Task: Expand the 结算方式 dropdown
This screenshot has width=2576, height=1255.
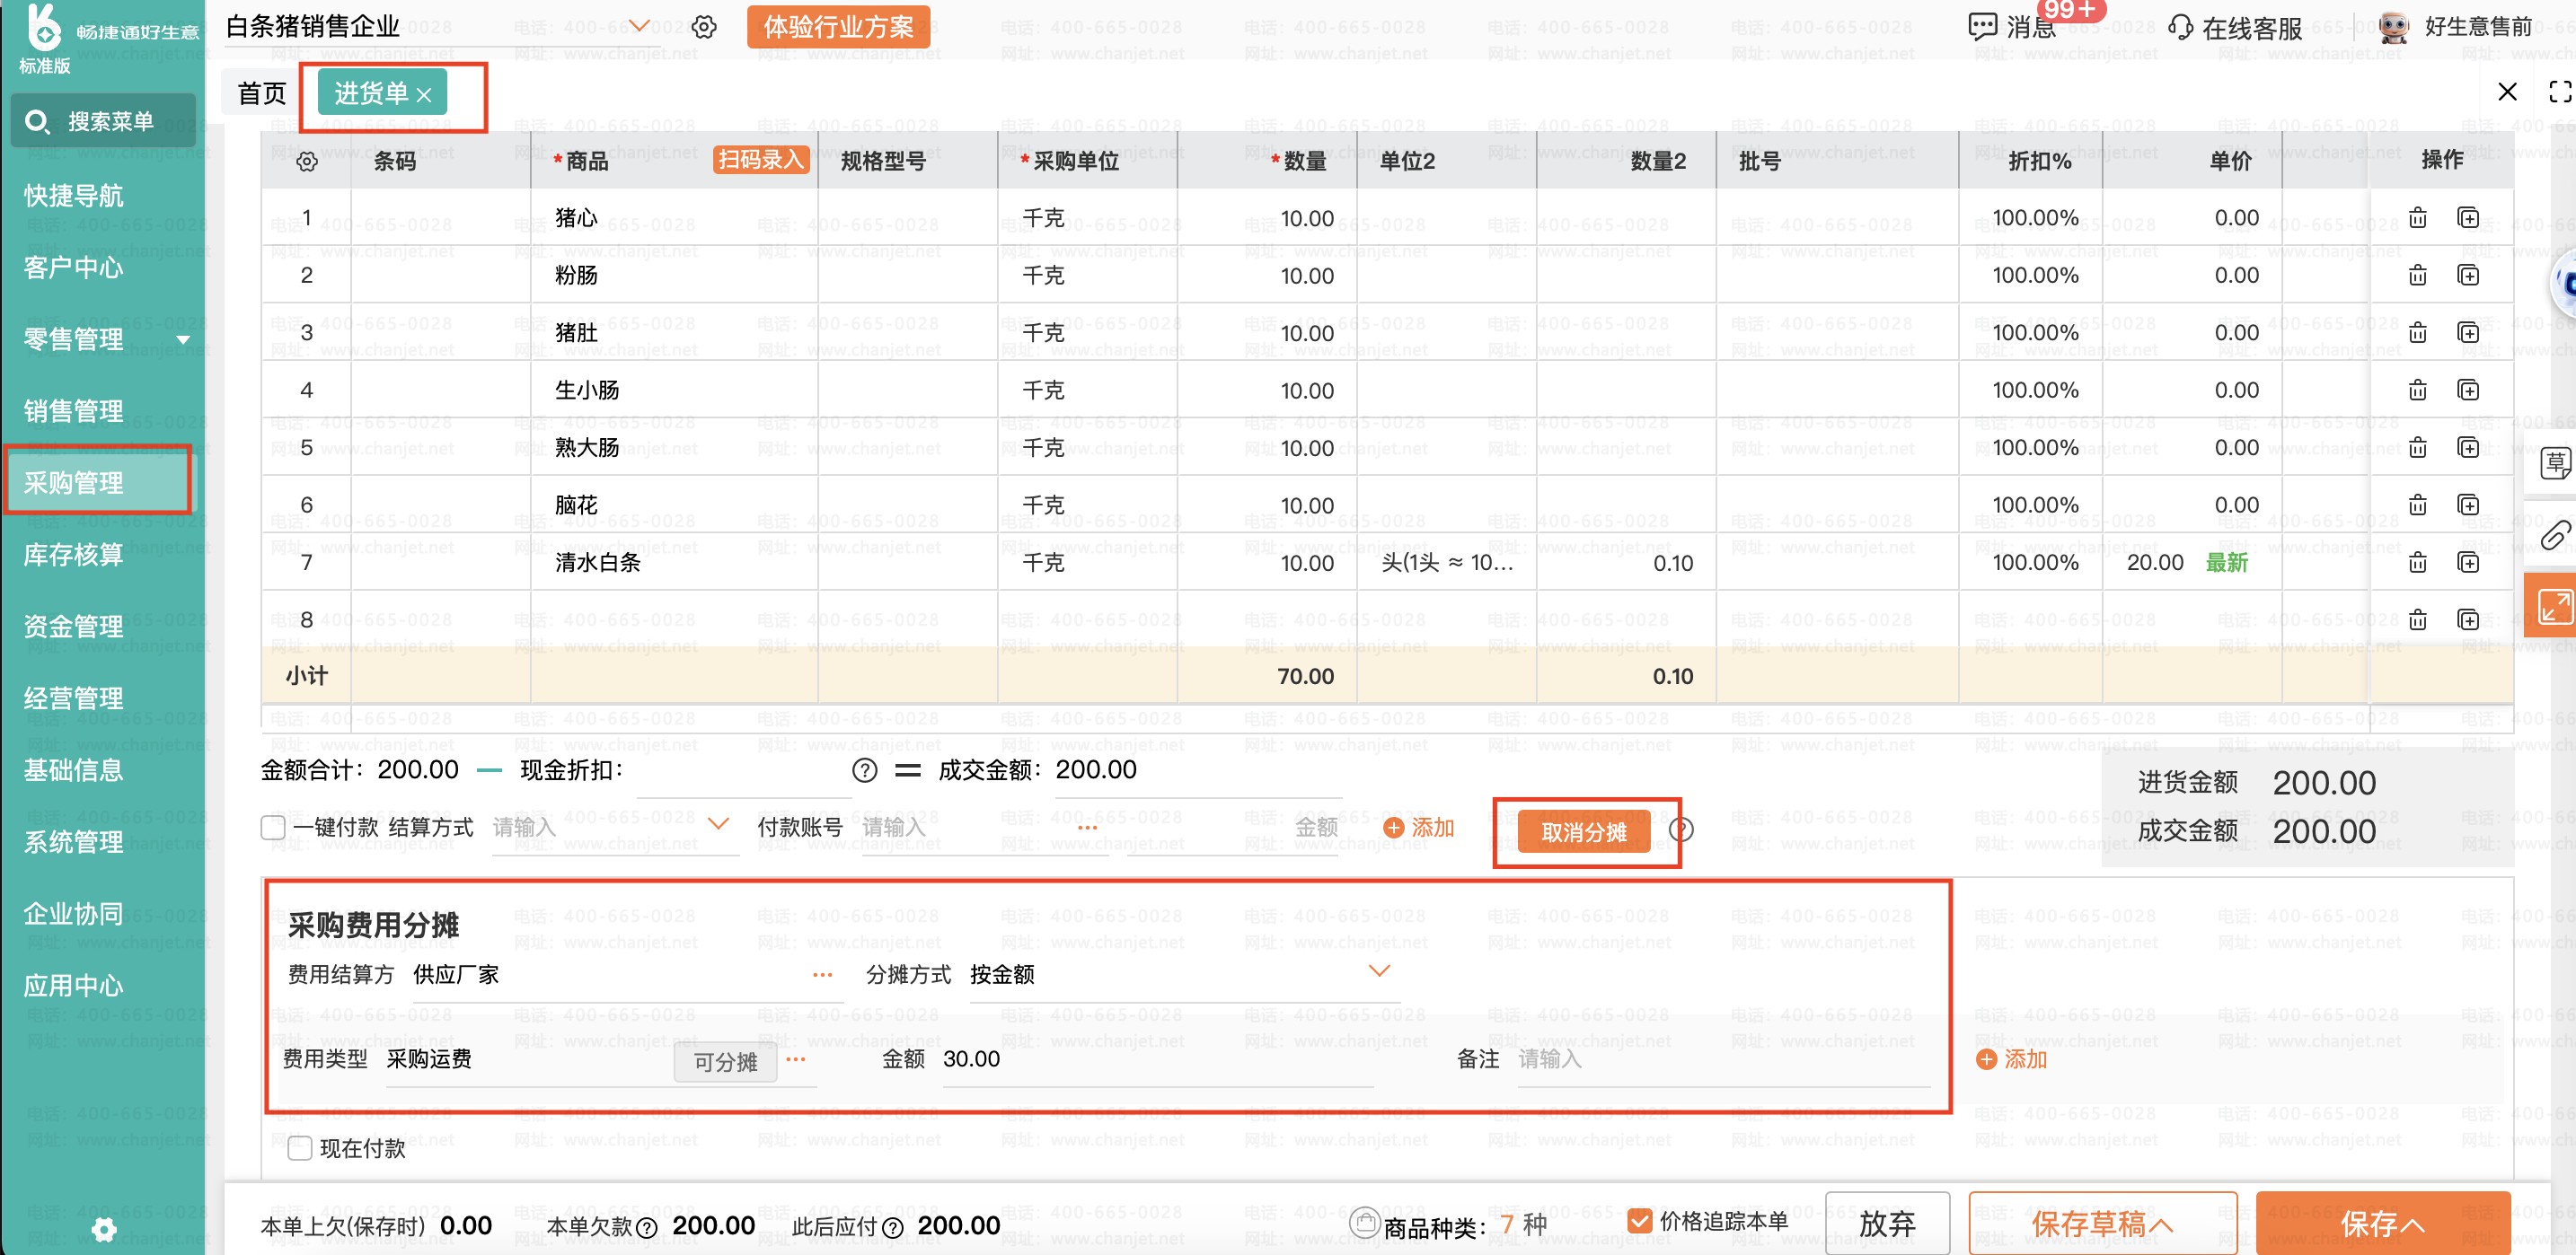Action: tap(718, 824)
